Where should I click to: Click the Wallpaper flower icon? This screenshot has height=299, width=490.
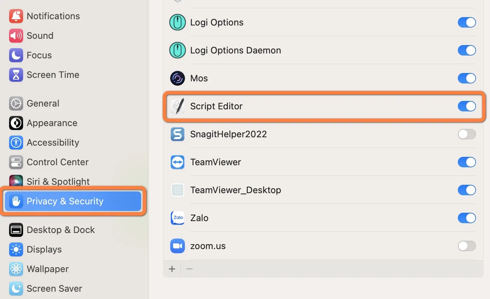click(16, 269)
